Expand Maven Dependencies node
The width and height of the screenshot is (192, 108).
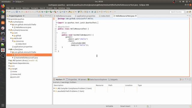click(x=9, y=63)
